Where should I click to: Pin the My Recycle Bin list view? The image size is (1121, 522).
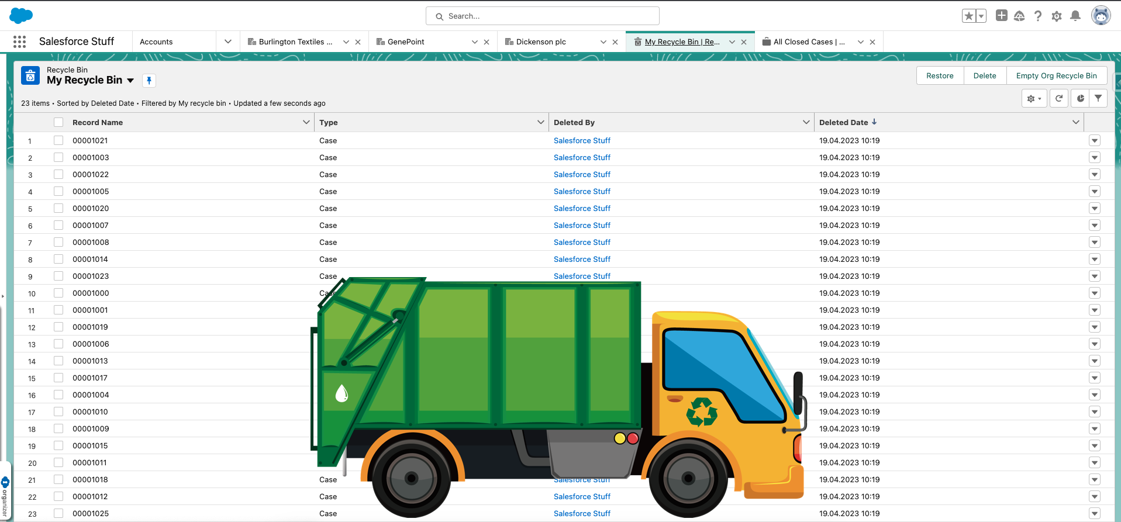click(149, 81)
